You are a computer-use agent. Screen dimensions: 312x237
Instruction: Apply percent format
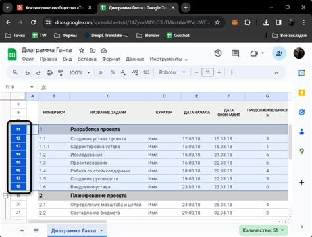coord(113,72)
